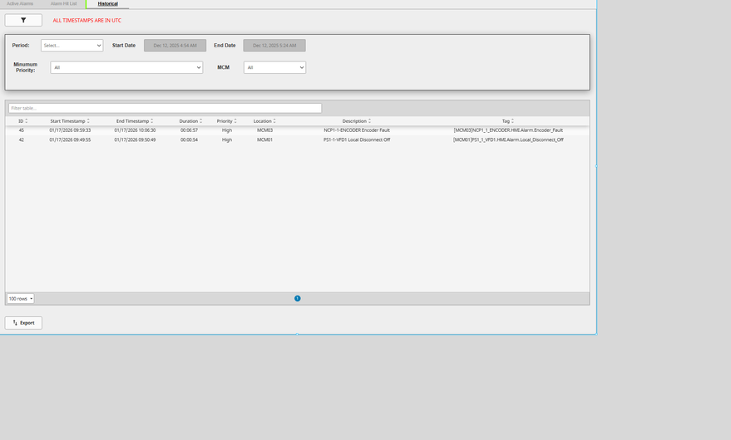Viewport: 731px width, 440px height.
Task: Change the 100 rows page size selector
Action: [21, 298]
